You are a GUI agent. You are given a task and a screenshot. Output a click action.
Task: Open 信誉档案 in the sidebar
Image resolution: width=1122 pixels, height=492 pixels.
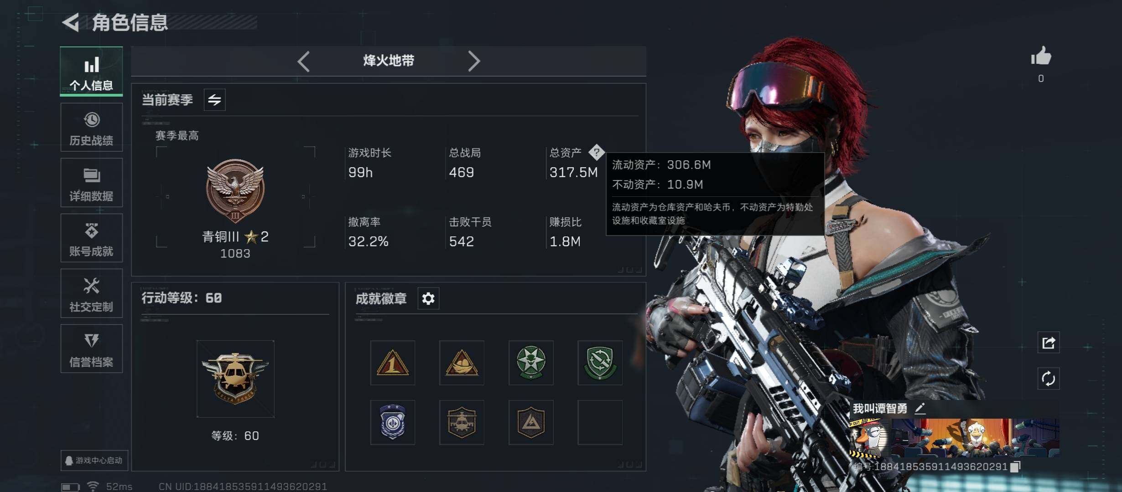(x=91, y=348)
